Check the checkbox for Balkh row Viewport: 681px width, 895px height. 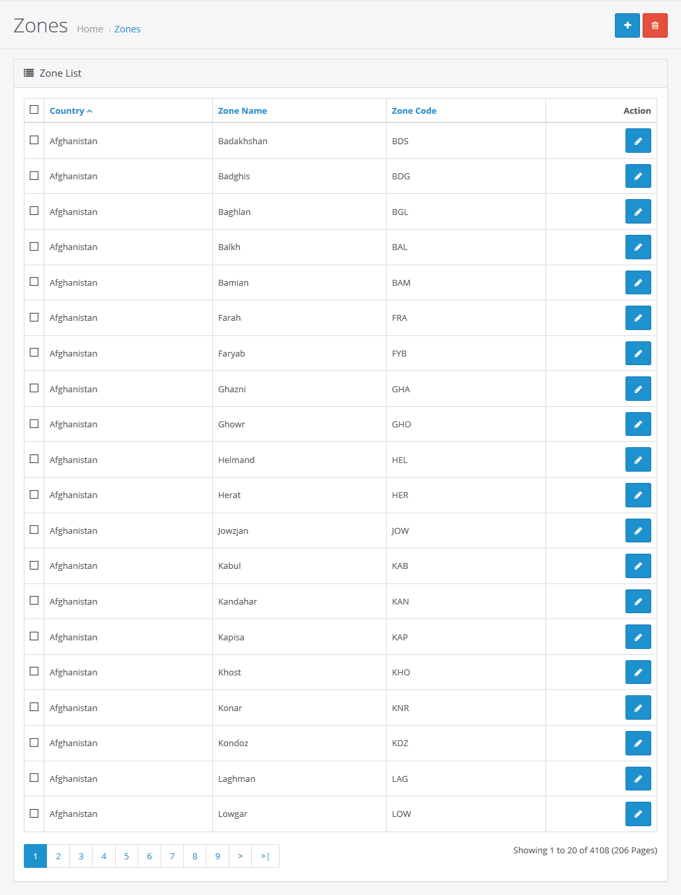pos(34,246)
